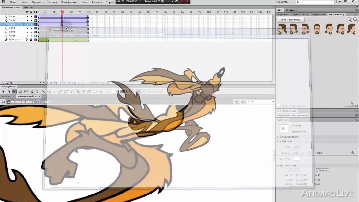
Task: Select the Hand tool
Action: pos(95,91)
